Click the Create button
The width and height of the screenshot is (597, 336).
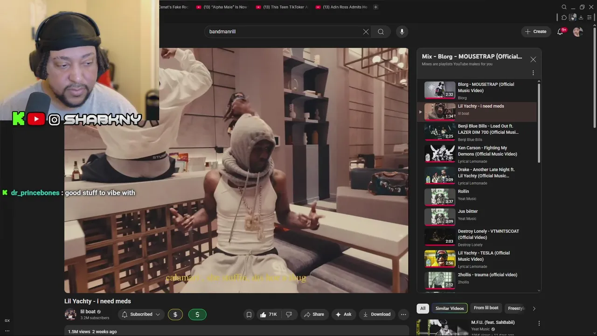[x=535, y=32]
